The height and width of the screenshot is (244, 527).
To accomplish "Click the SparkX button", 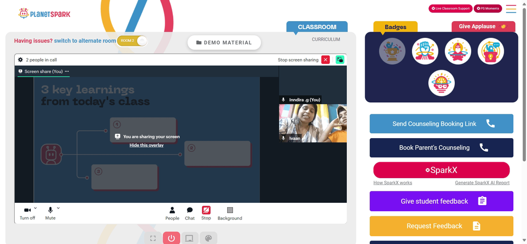I will click(441, 170).
